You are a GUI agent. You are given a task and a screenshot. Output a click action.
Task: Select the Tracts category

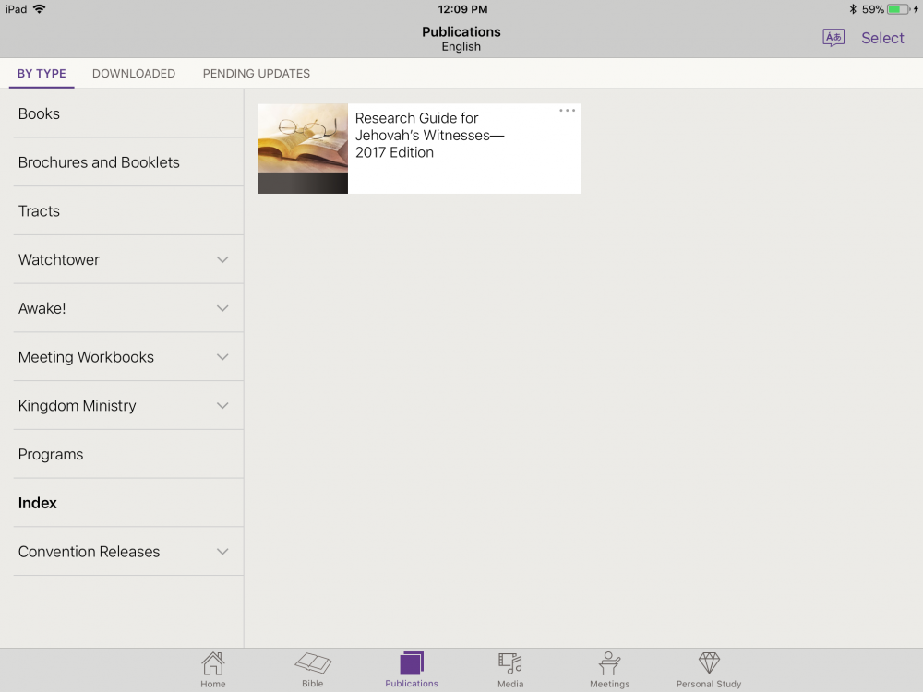coord(39,211)
